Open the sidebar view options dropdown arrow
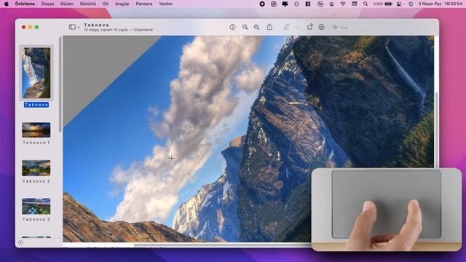Viewport: 466px width, 262px height. (x=79, y=28)
